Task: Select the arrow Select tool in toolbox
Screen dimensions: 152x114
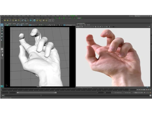Action: point(2,25)
